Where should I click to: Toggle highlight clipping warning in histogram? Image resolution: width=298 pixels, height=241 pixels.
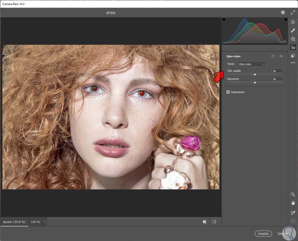click(286, 20)
